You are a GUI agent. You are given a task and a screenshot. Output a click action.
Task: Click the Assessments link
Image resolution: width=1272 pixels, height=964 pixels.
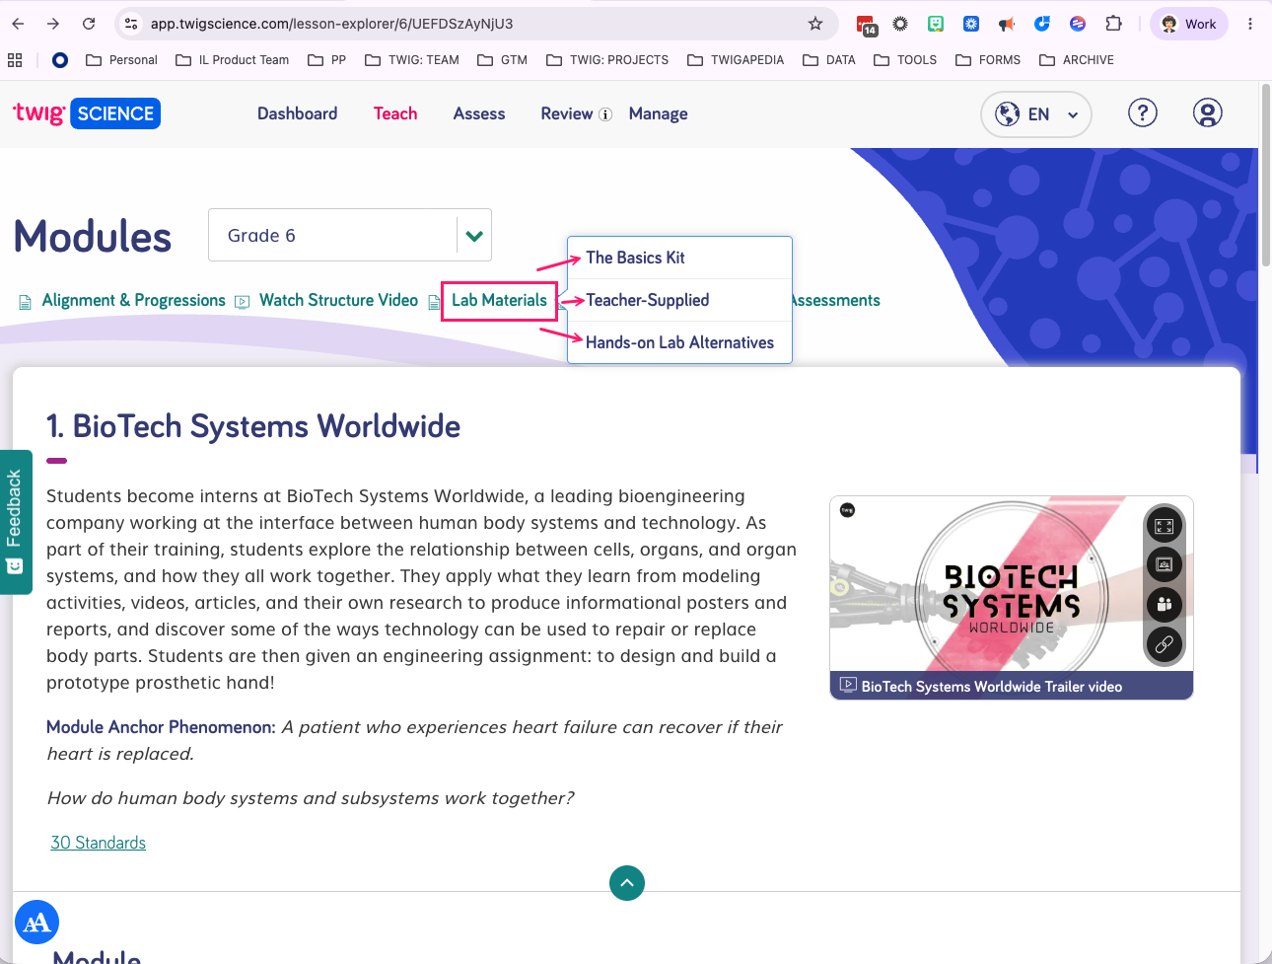pos(836,300)
